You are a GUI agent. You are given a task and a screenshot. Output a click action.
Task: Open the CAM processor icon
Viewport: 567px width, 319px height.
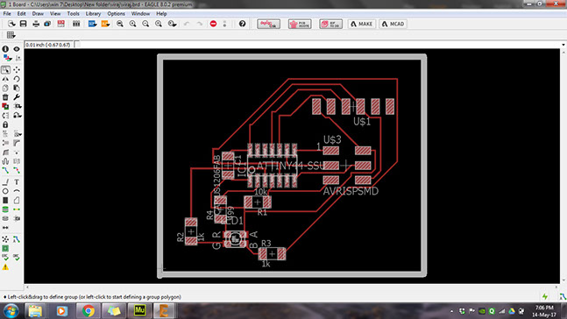point(47,24)
